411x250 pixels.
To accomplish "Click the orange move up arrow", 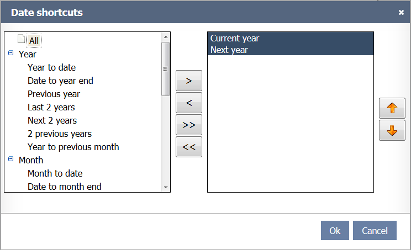I will (392, 108).
